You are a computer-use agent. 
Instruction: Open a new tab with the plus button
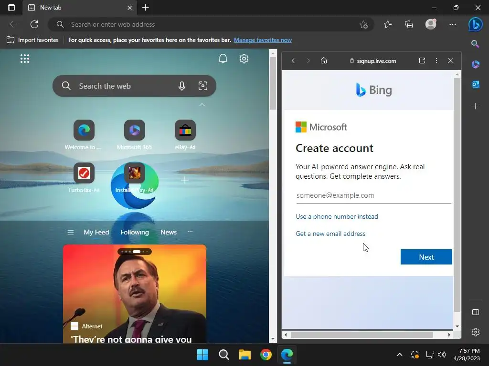(145, 8)
